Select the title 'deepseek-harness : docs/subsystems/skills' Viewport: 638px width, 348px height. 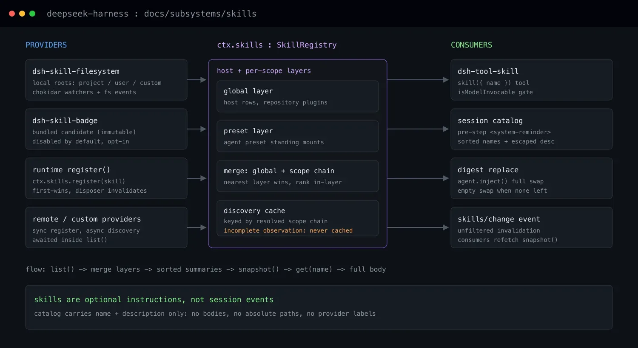pos(151,14)
